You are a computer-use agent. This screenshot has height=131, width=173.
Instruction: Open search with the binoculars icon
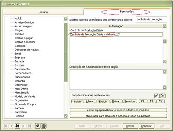pyautogui.click(x=17, y=126)
